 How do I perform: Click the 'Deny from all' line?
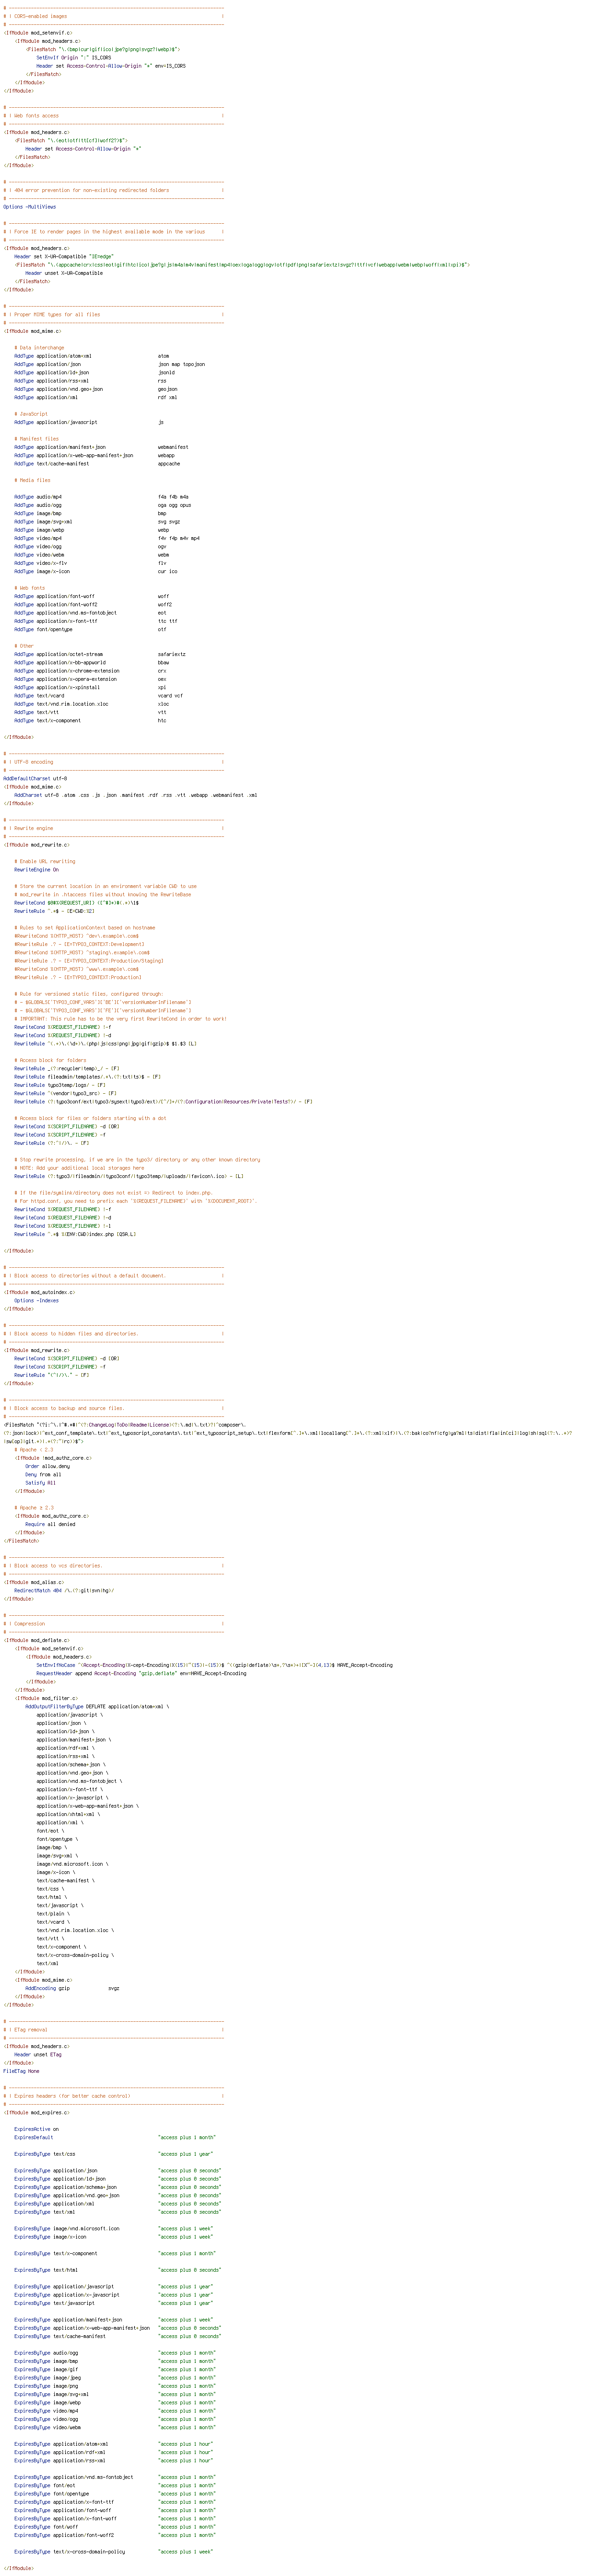coord(43,1474)
